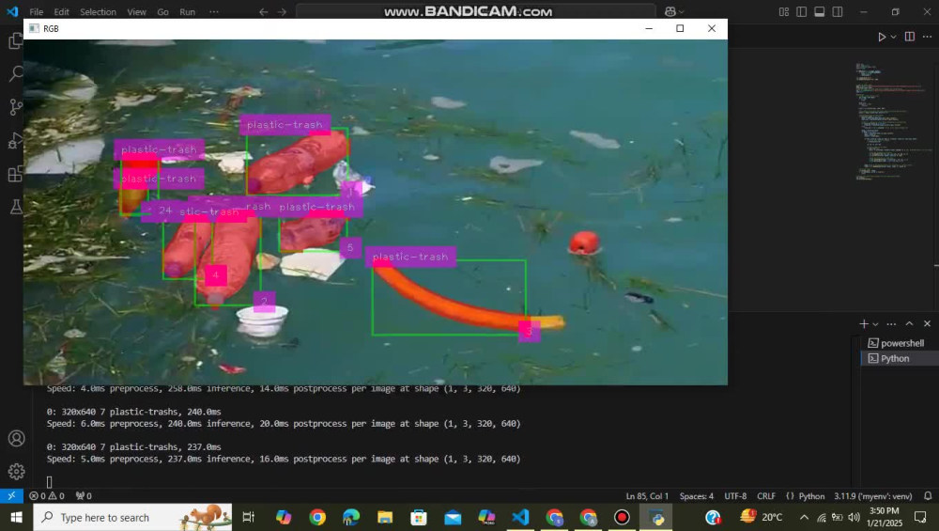The width and height of the screenshot is (939, 531).
Task: Open Task View on the taskbar
Action: (248, 517)
